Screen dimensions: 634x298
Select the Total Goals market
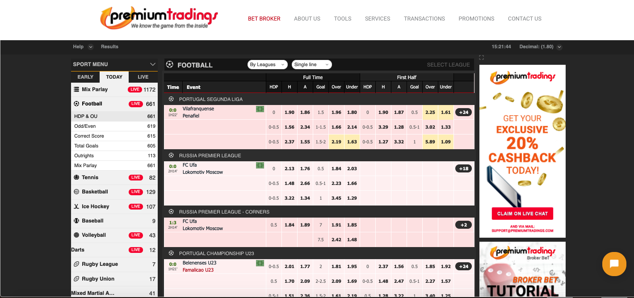tap(114, 146)
